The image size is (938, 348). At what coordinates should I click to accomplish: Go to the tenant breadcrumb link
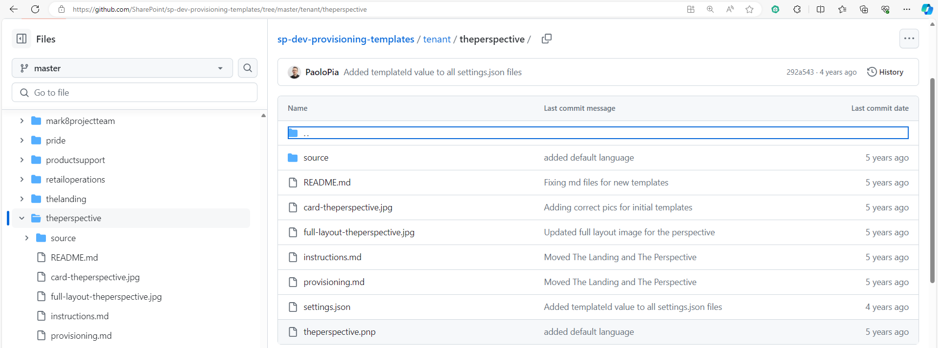tap(437, 39)
